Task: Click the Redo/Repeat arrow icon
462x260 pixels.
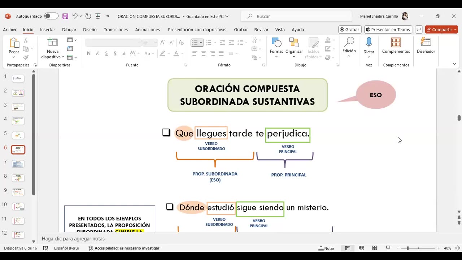Action: [x=88, y=16]
